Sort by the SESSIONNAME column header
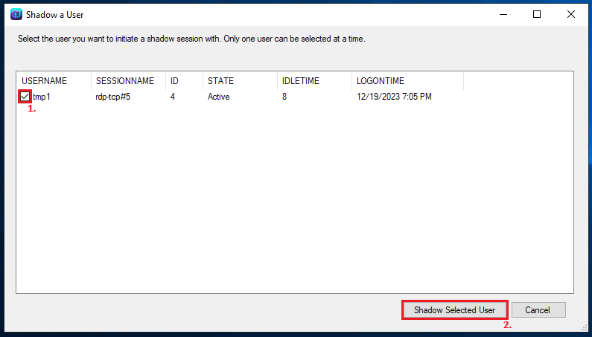 point(128,81)
